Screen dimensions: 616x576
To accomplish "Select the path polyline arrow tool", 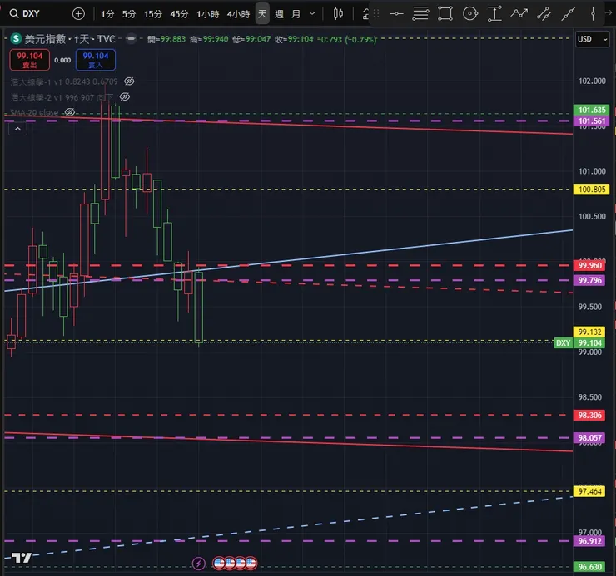I will (x=519, y=14).
